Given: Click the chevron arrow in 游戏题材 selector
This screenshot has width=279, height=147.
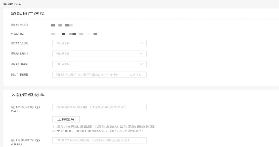Looking at the screenshot, I should pos(141,54).
